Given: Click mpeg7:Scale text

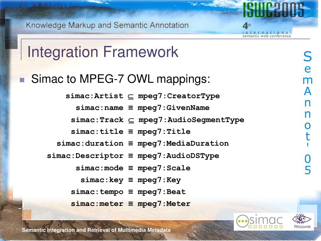Looking at the screenshot, I should pos(164,168).
